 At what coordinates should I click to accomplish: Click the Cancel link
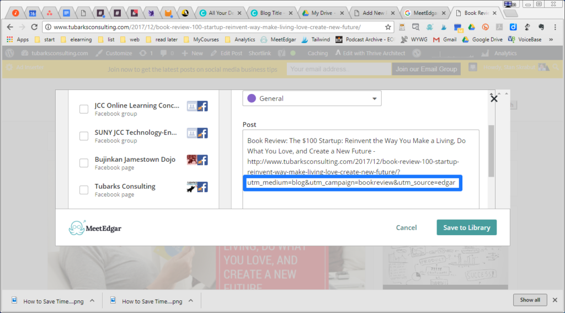tap(406, 227)
